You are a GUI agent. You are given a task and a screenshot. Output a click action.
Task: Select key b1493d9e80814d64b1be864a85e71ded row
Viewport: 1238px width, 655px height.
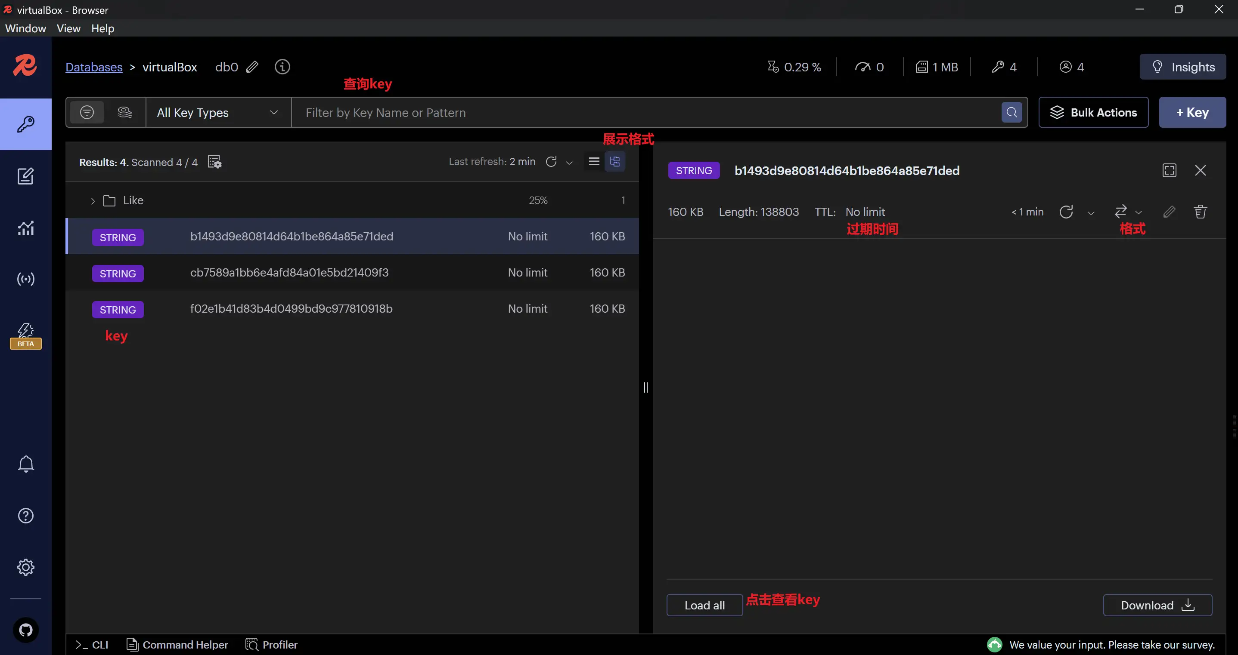[352, 237]
